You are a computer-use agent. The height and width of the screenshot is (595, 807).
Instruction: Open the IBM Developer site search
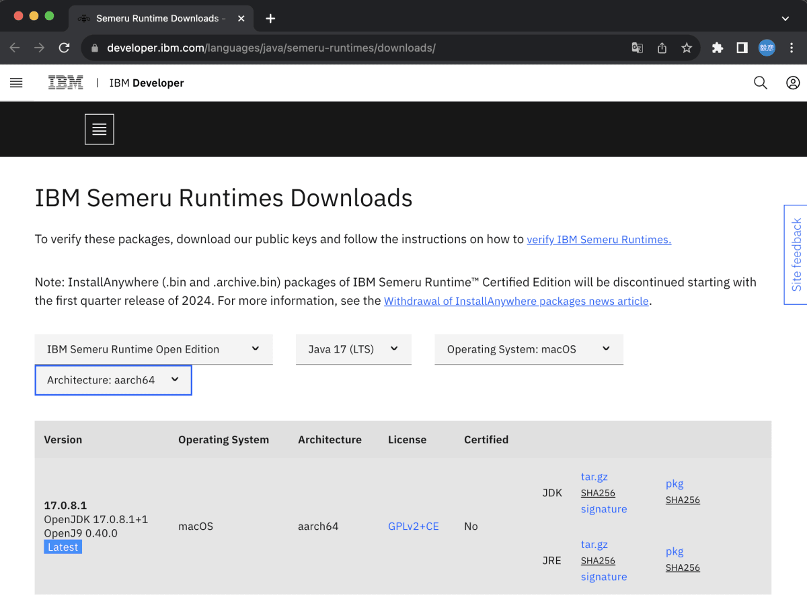pyautogui.click(x=760, y=83)
